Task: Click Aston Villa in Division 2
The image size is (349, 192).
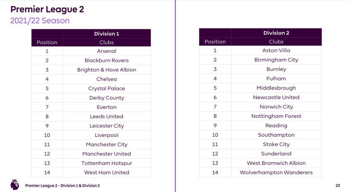Action: tap(276, 50)
